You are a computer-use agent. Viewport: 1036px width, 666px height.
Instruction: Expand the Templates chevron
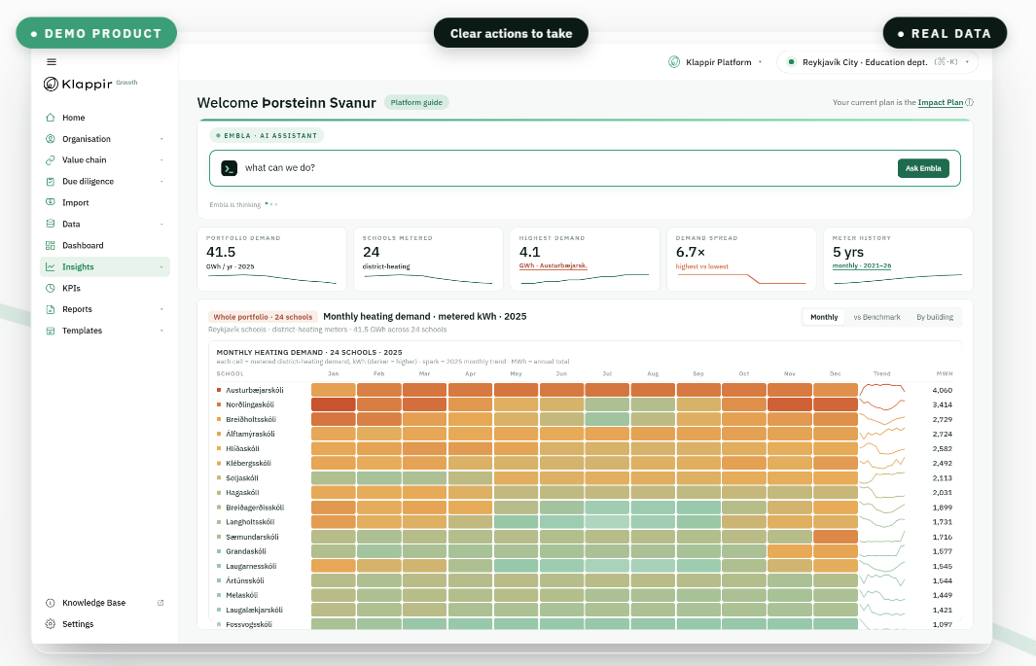coord(161,331)
